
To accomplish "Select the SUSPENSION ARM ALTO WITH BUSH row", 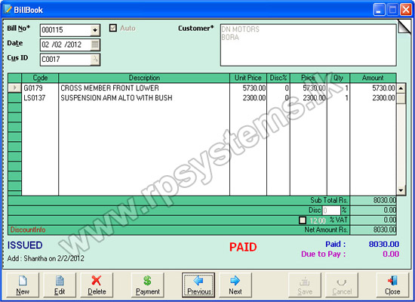I will (x=202, y=97).
